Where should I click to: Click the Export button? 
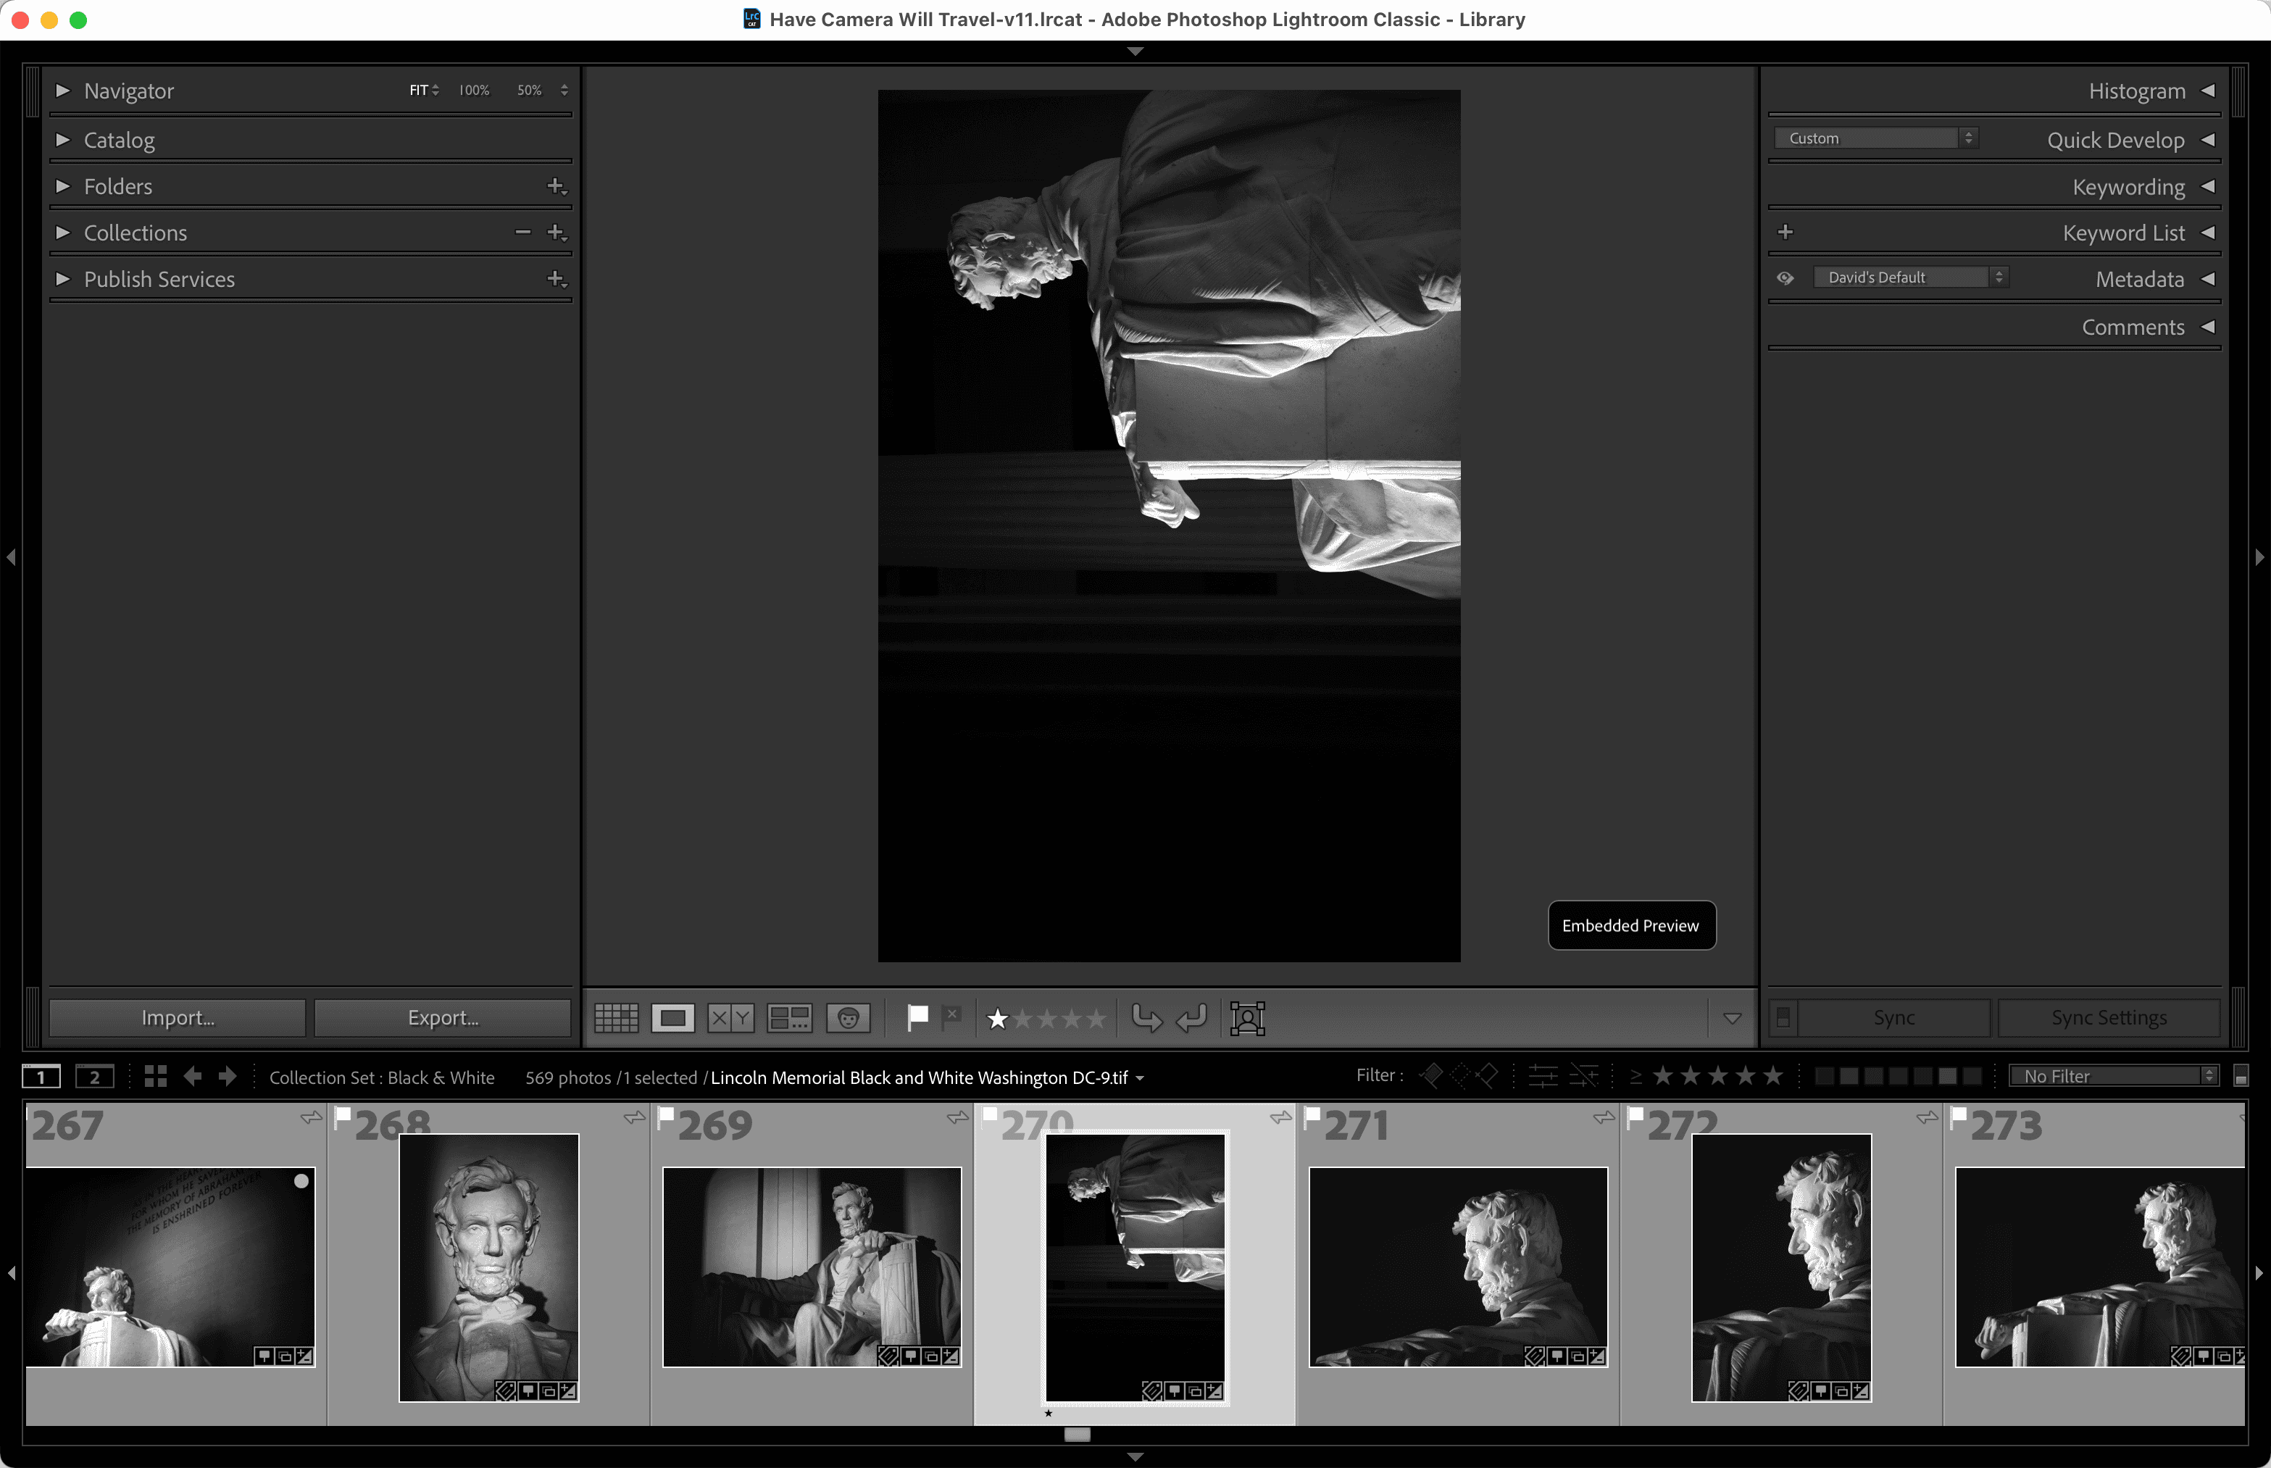click(x=443, y=1017)
